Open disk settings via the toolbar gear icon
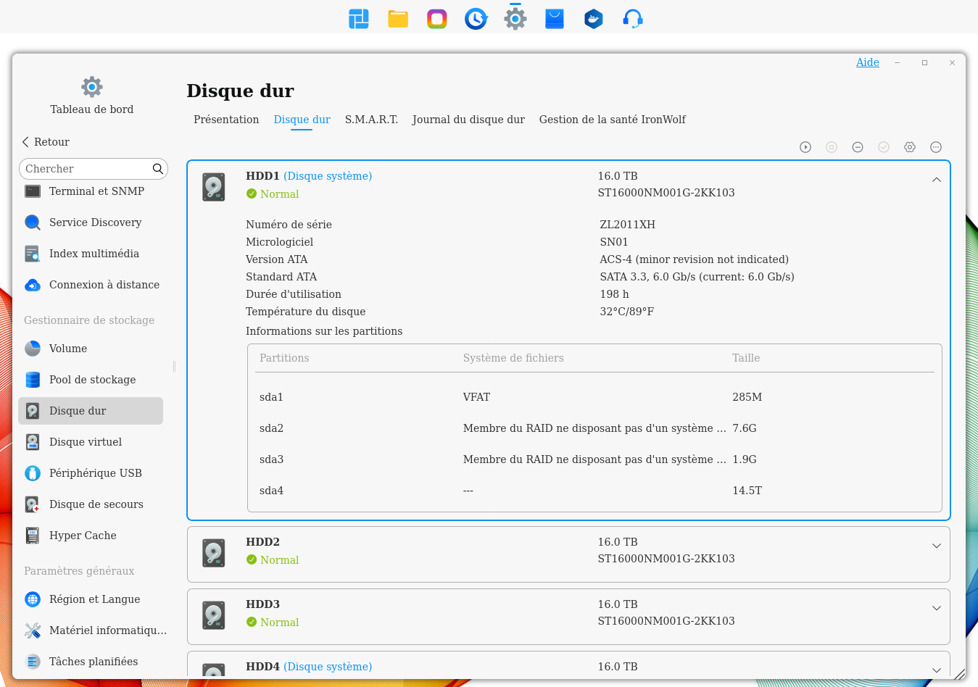The image size is (978, 687). click(910, 147)
